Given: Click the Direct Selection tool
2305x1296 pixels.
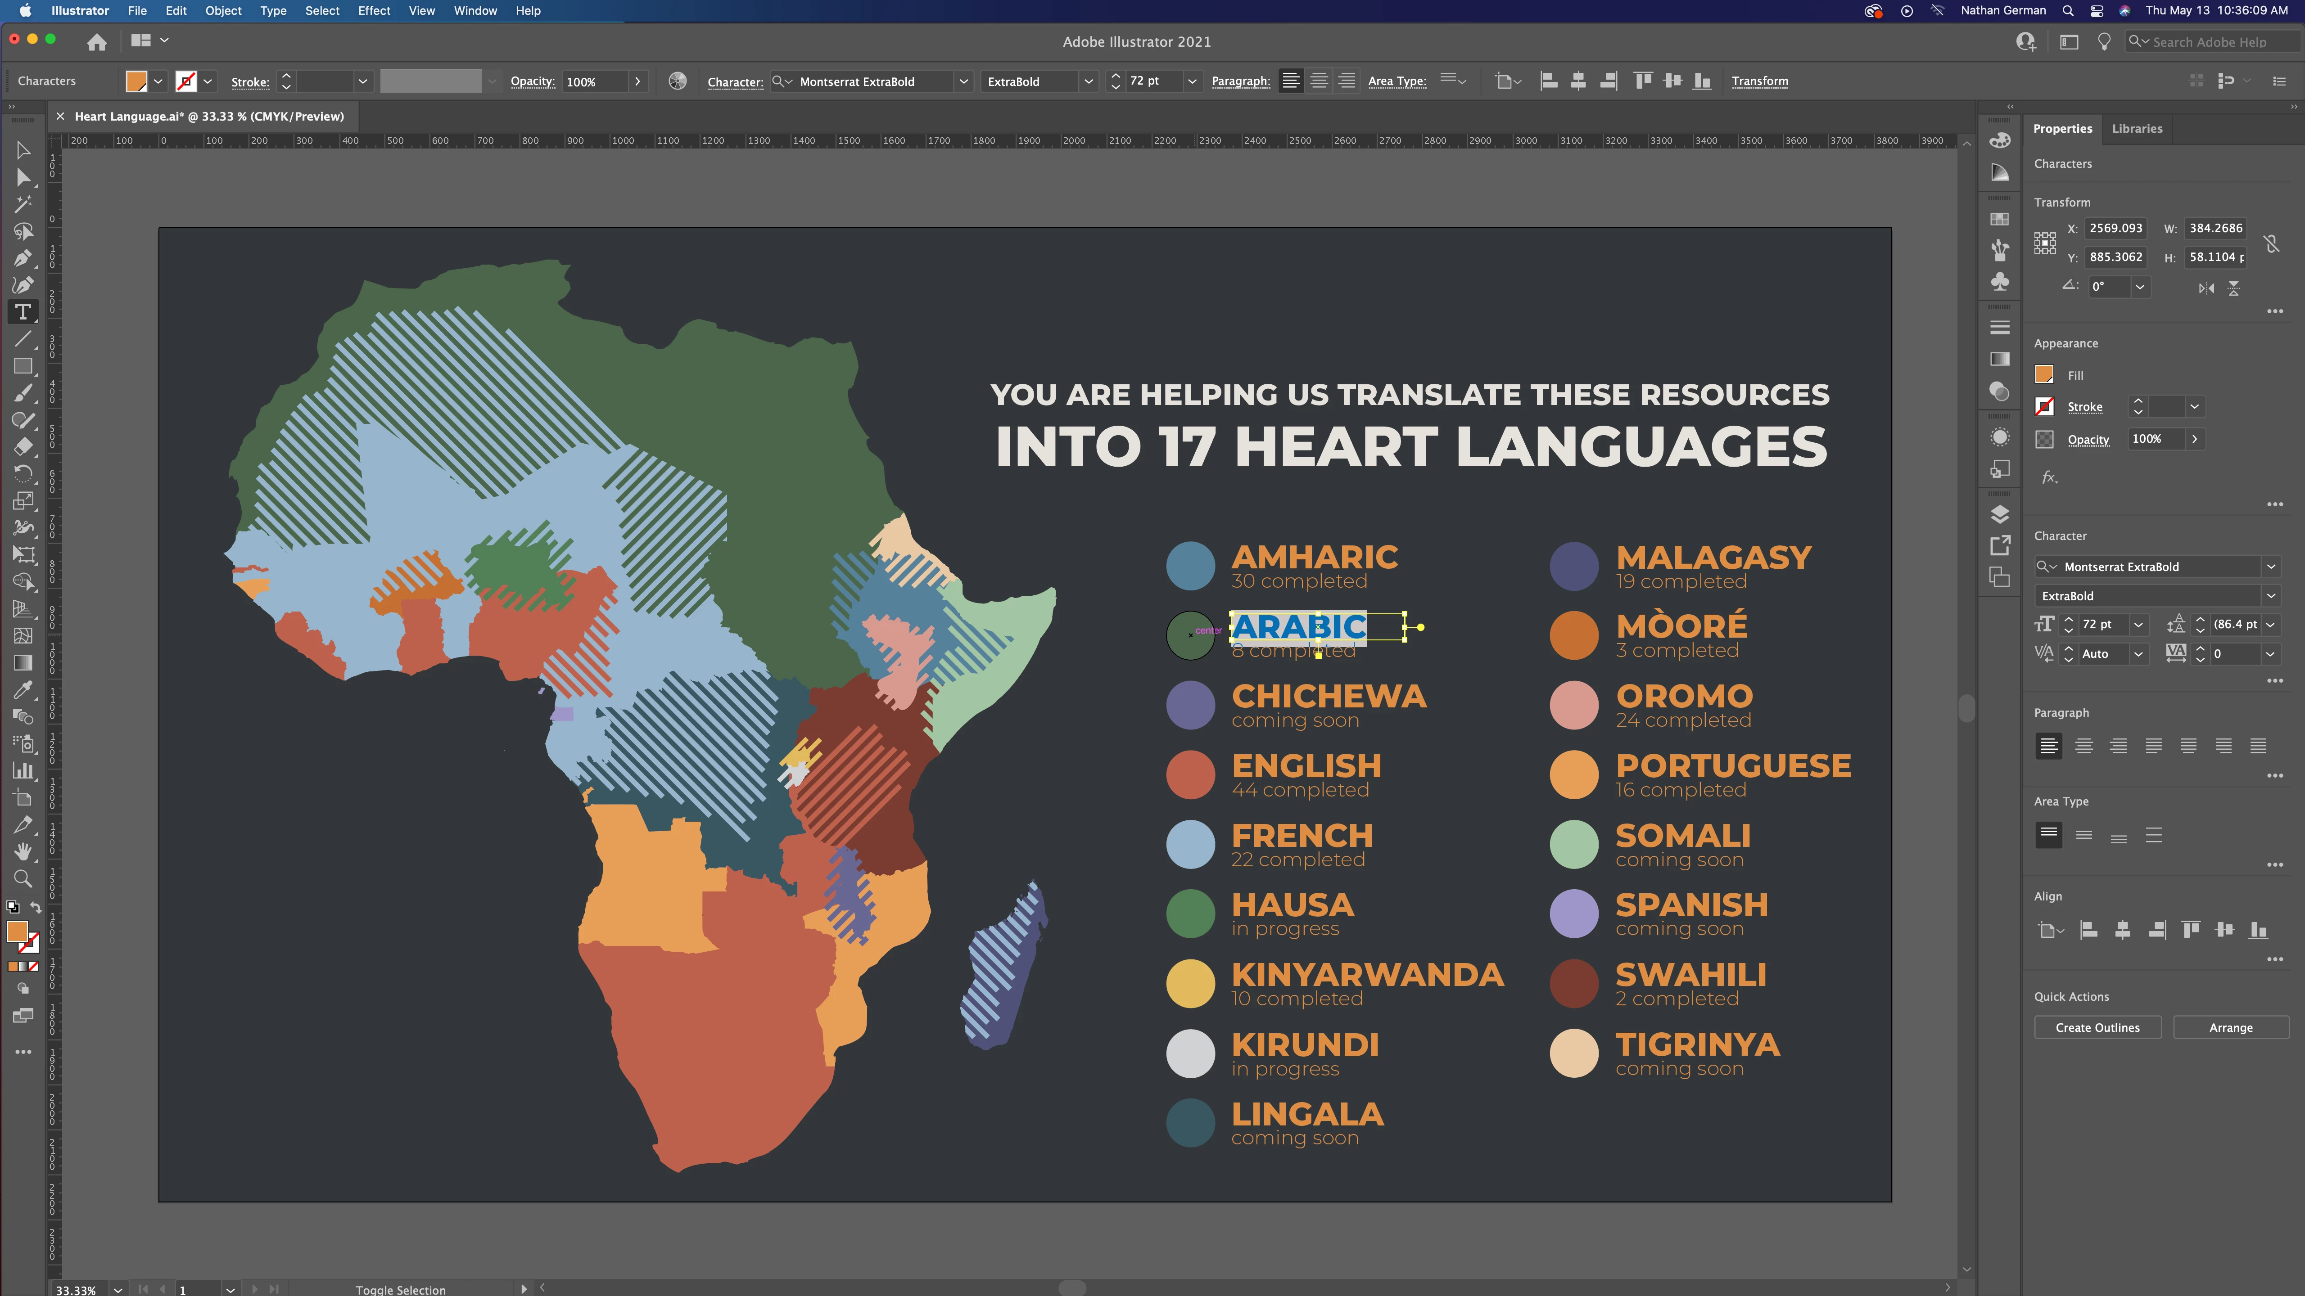Looking at the screenshot, I should [23, 178].
